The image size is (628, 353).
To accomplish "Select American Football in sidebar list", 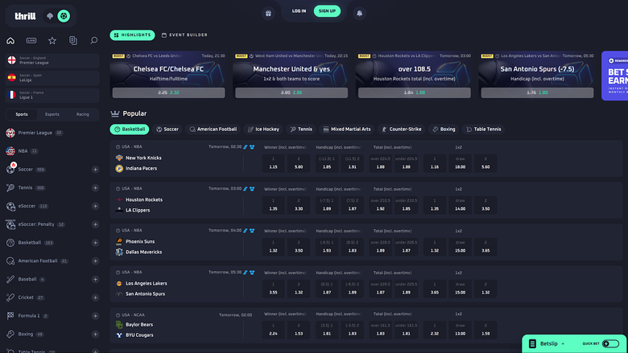I will (37, 261).
